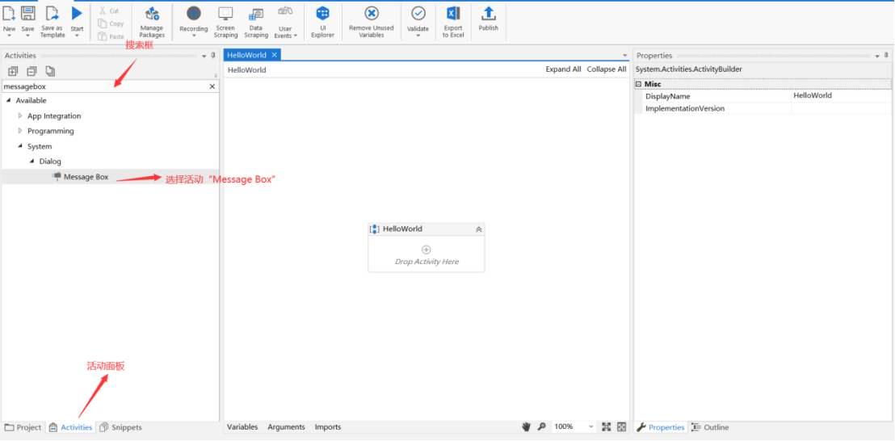Open the Validate dropdown arrow
This screenshot has height=441, width=895.
[418, 36]
